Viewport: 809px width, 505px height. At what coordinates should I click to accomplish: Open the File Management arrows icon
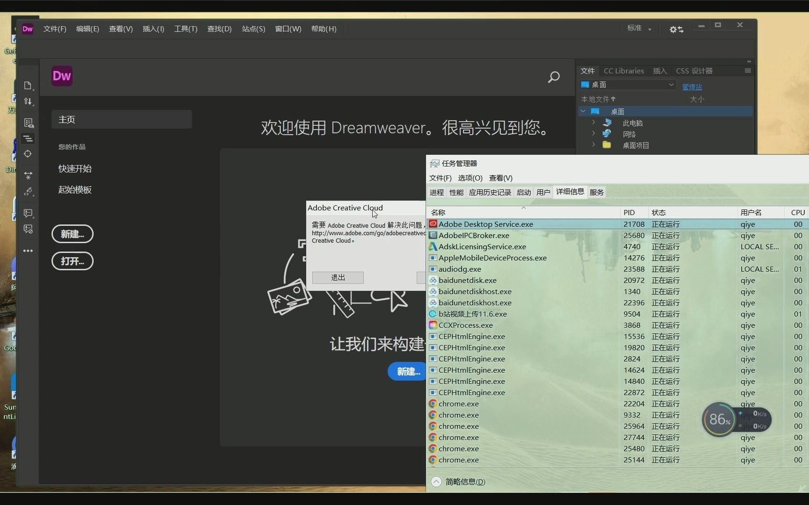(28, 101)
